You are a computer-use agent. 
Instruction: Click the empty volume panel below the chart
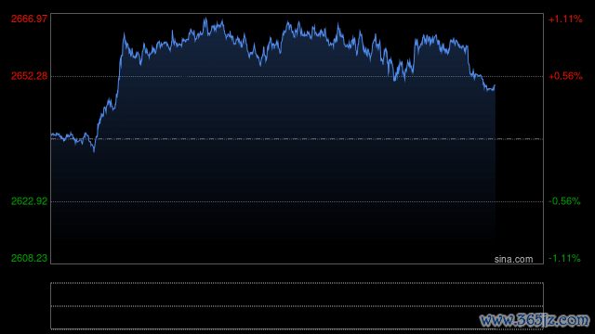pyautogui.click(x=297, y=306)
